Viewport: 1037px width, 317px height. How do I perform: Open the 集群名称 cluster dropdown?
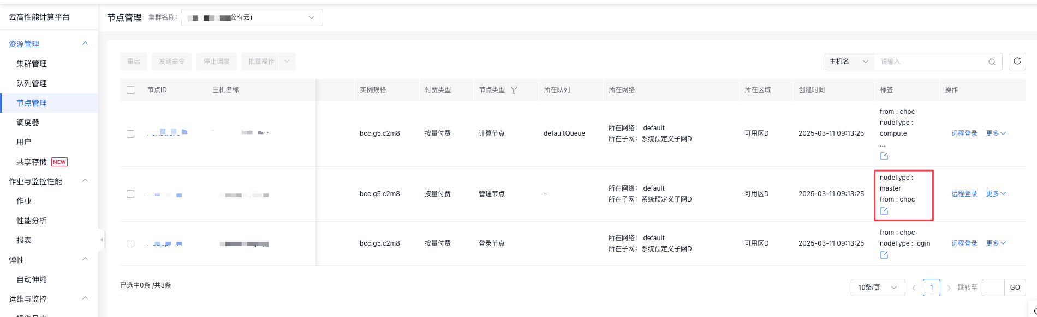point(252,17)
